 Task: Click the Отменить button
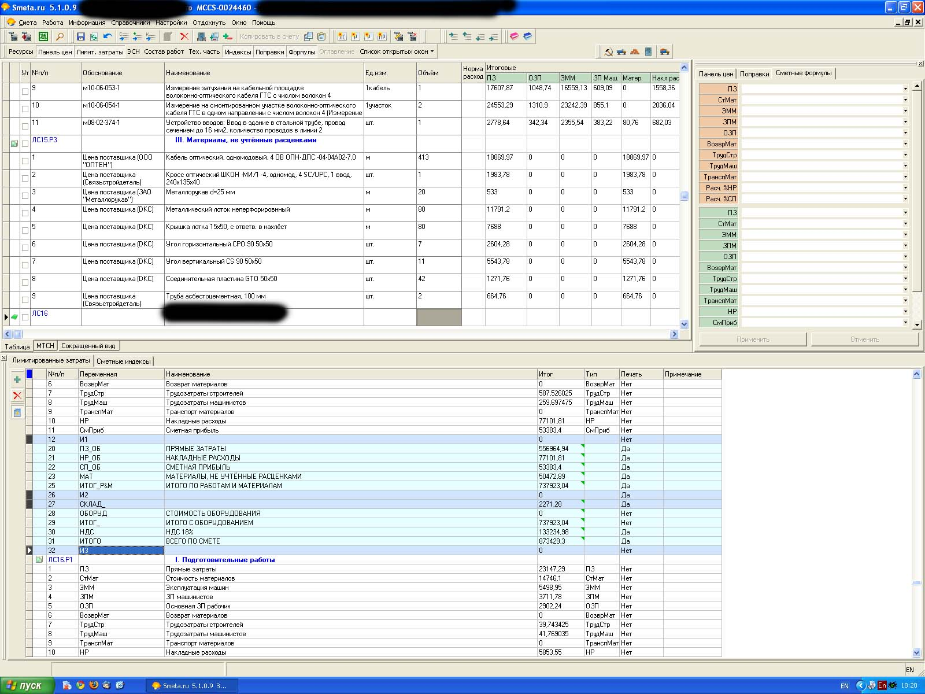point(864,339)
